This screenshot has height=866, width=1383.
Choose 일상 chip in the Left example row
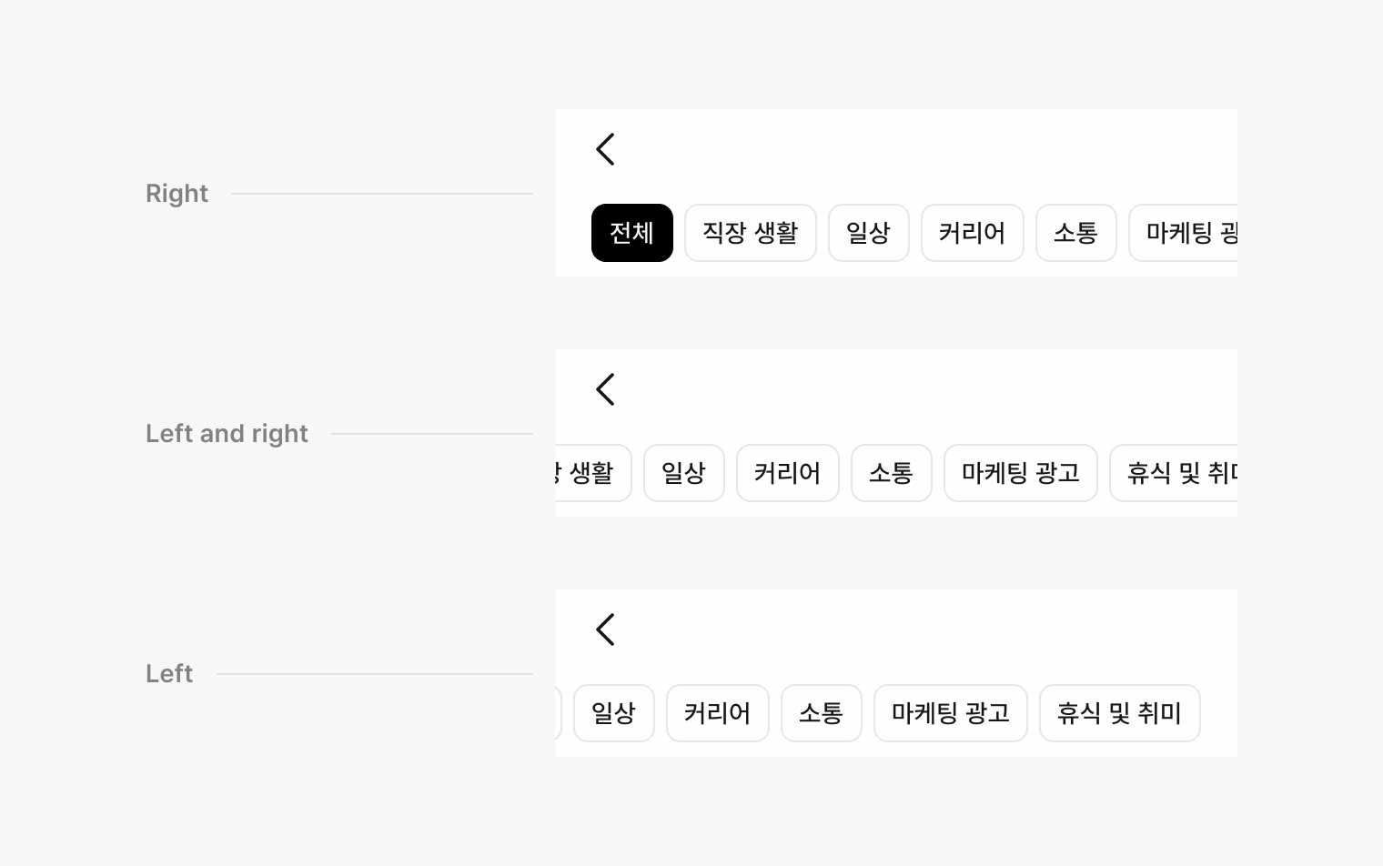(613, 713)
